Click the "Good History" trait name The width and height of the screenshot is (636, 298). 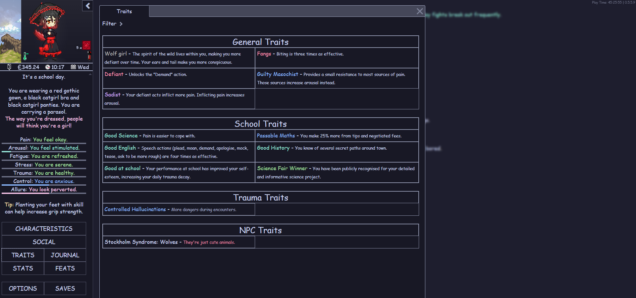tap(273, 148)
